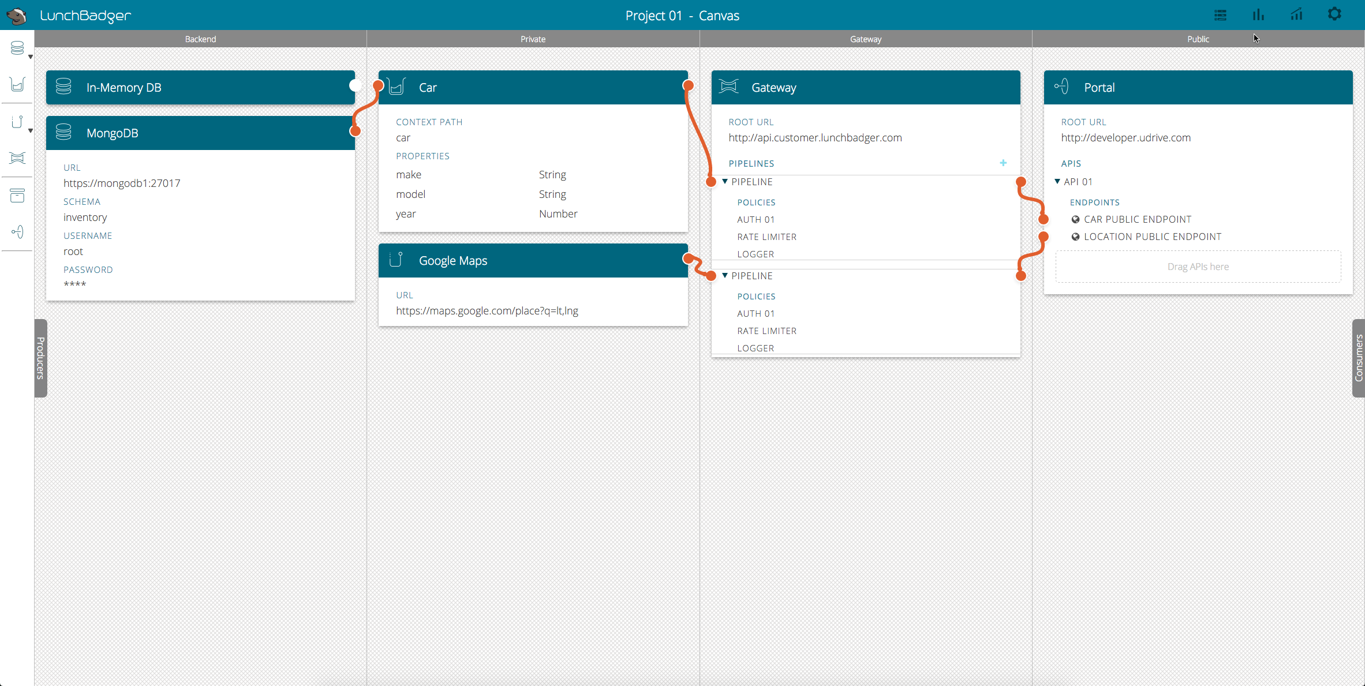Collapse the first PIPELINE in Gateway

tap(725, 182)
